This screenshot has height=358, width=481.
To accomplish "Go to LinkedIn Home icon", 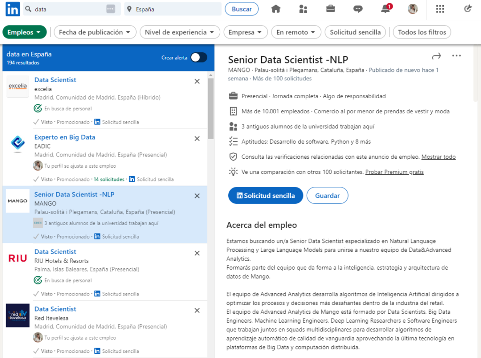I will (x=276, y=9).
